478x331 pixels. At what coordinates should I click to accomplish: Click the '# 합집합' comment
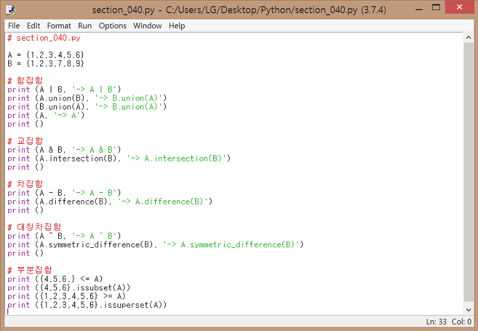coord(25,81)
